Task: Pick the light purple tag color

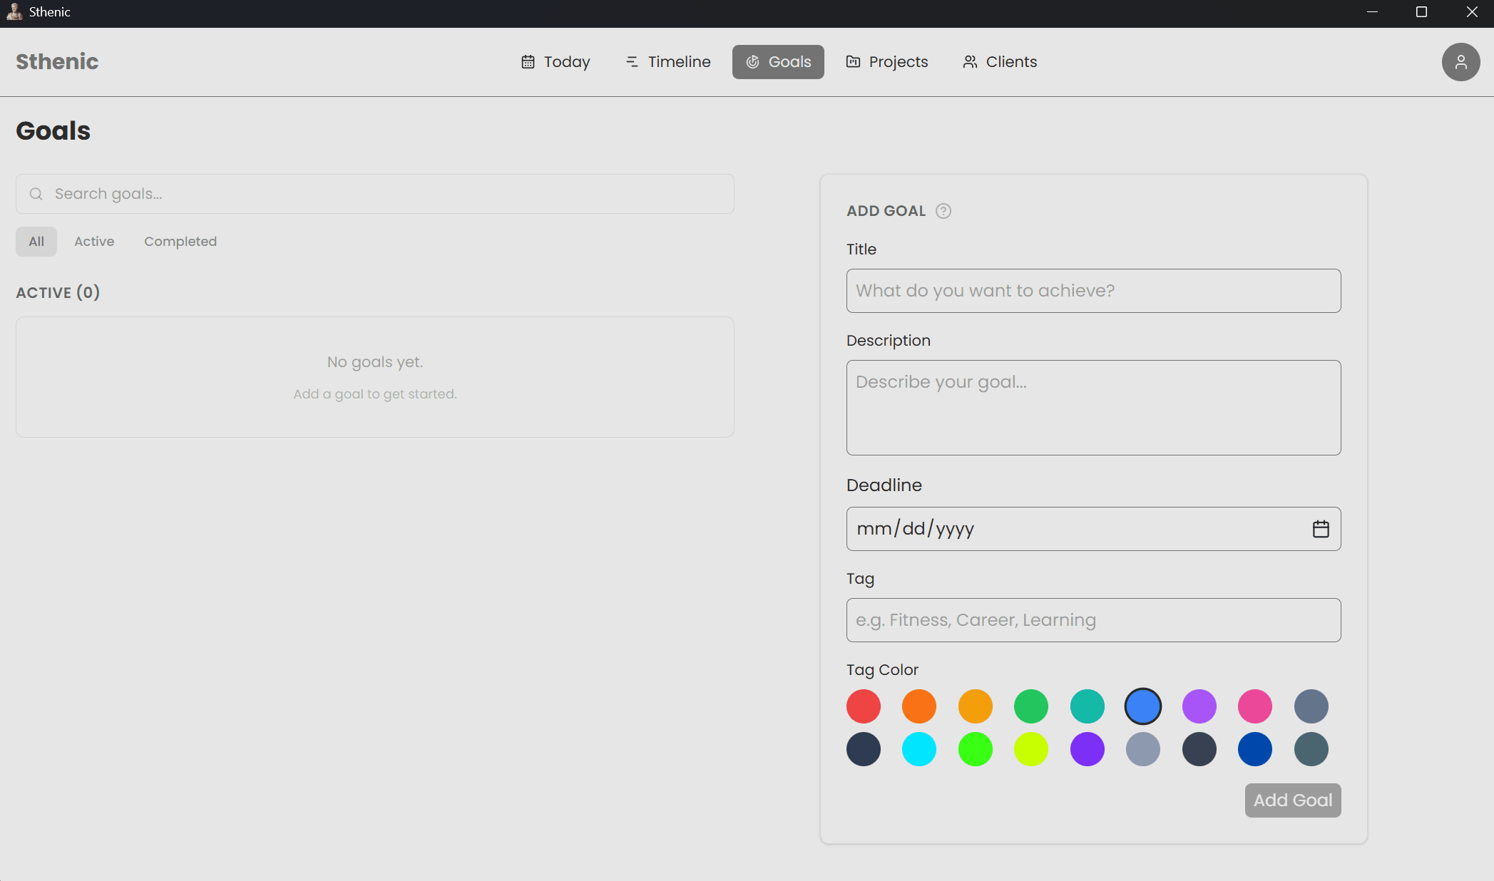Action: click(1199, 706)
